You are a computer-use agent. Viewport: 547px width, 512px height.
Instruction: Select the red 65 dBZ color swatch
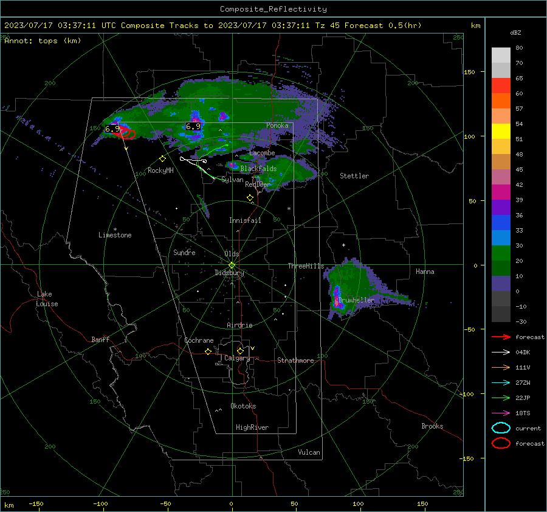click(x=501, y=85)
